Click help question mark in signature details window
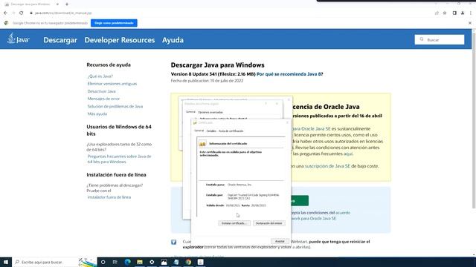This screenshot has width=476, height=267. tap(266, 104)
